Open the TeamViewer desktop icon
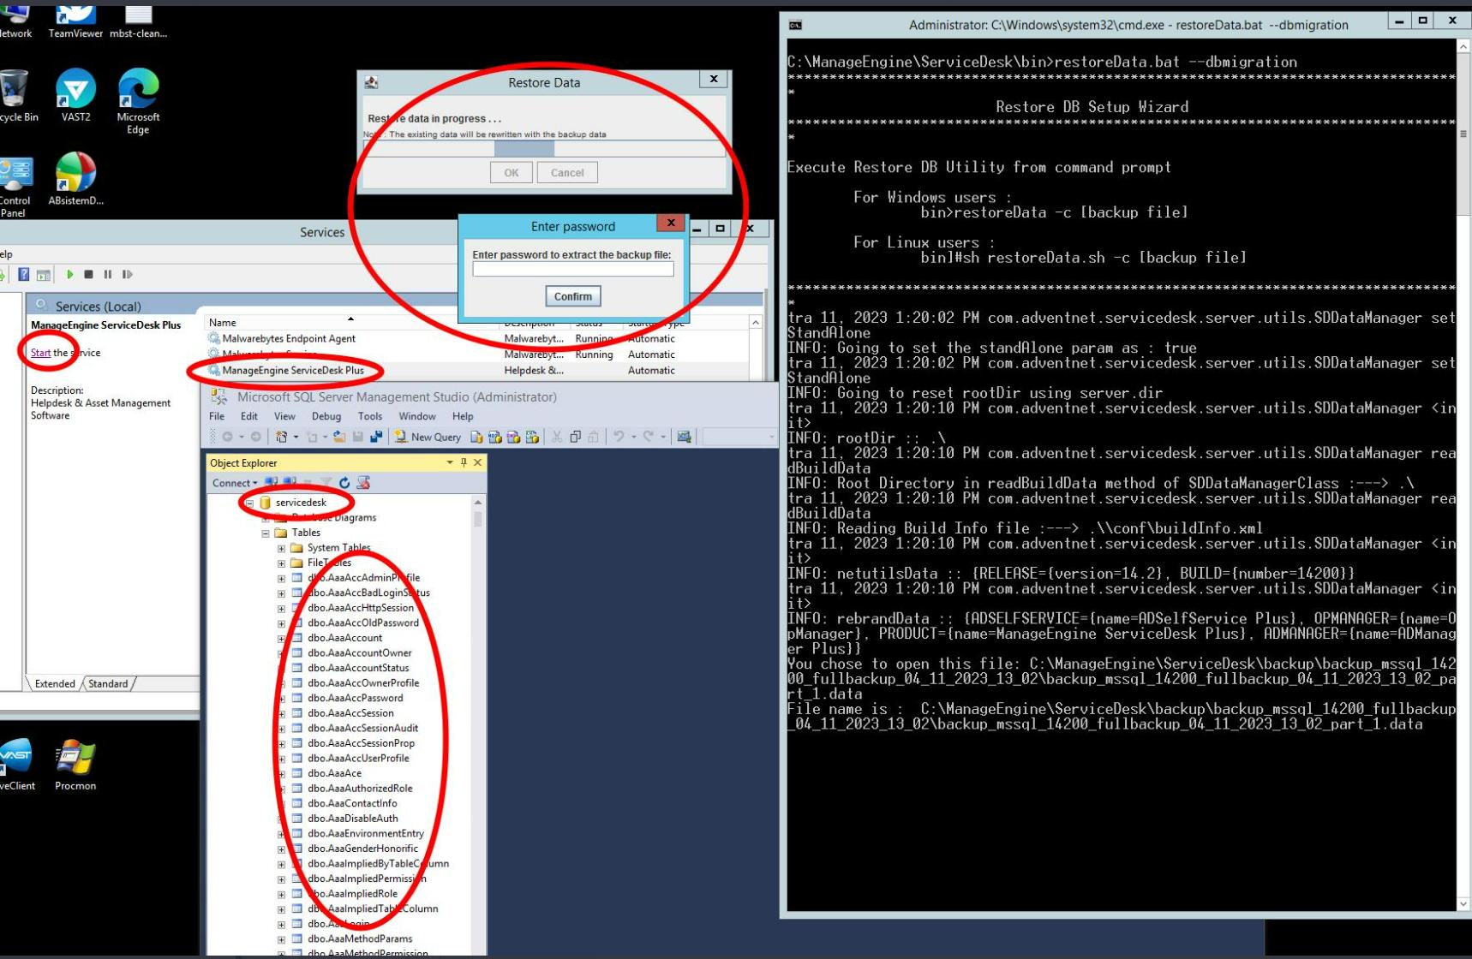Screen dimensions: 1472x959 75,21
